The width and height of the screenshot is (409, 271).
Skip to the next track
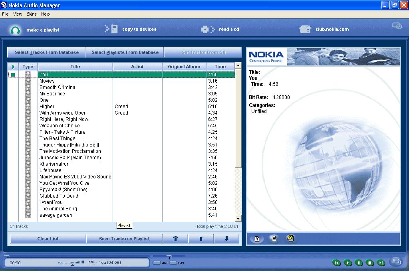click(381, 263)
